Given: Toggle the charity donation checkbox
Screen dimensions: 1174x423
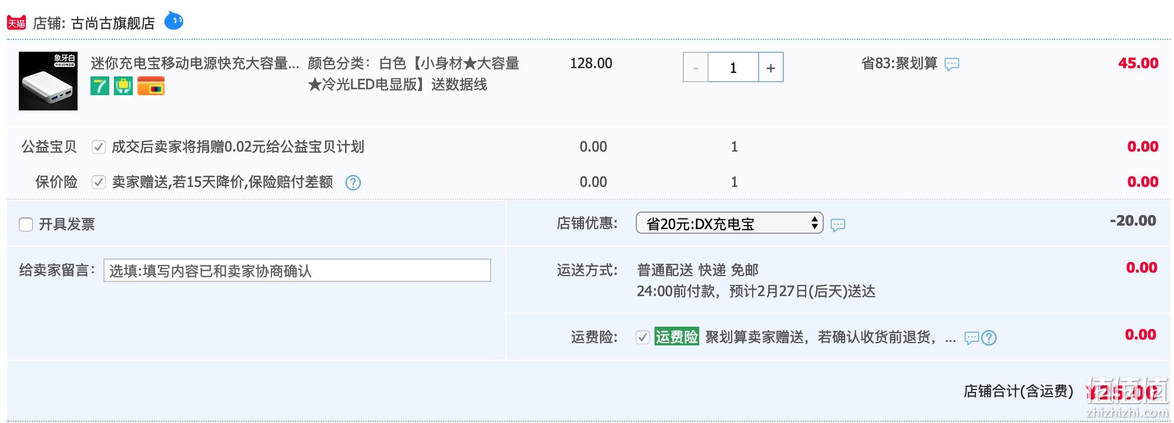Looking at the screenshot, I should 99,147.
